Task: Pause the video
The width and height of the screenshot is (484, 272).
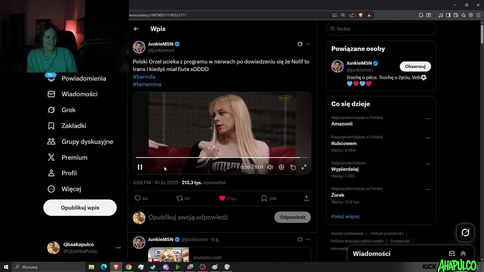Action: click(x=140, y=167)
